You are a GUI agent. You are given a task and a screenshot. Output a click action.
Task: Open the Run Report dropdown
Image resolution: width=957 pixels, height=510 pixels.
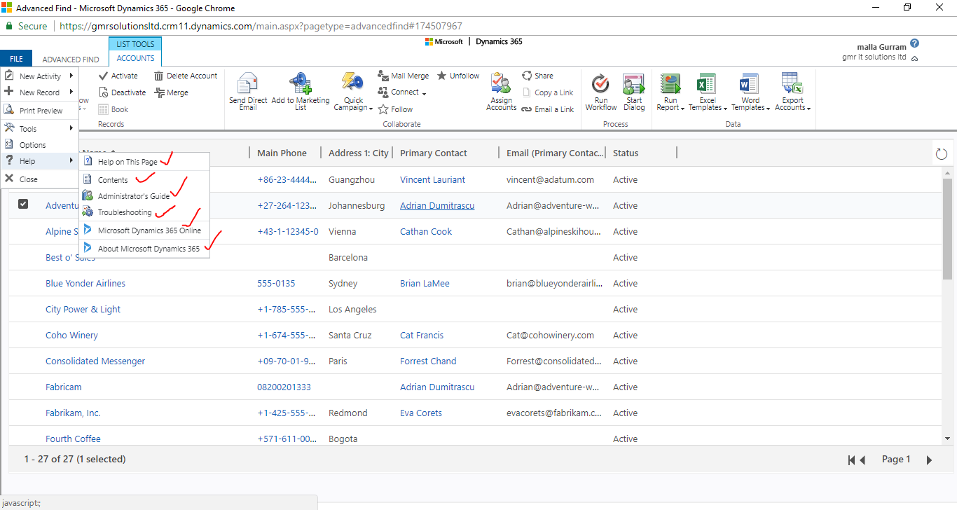tap(670, 92)
